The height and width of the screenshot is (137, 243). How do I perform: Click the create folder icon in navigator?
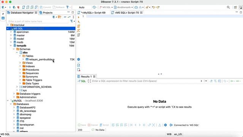tap(60, 17)
